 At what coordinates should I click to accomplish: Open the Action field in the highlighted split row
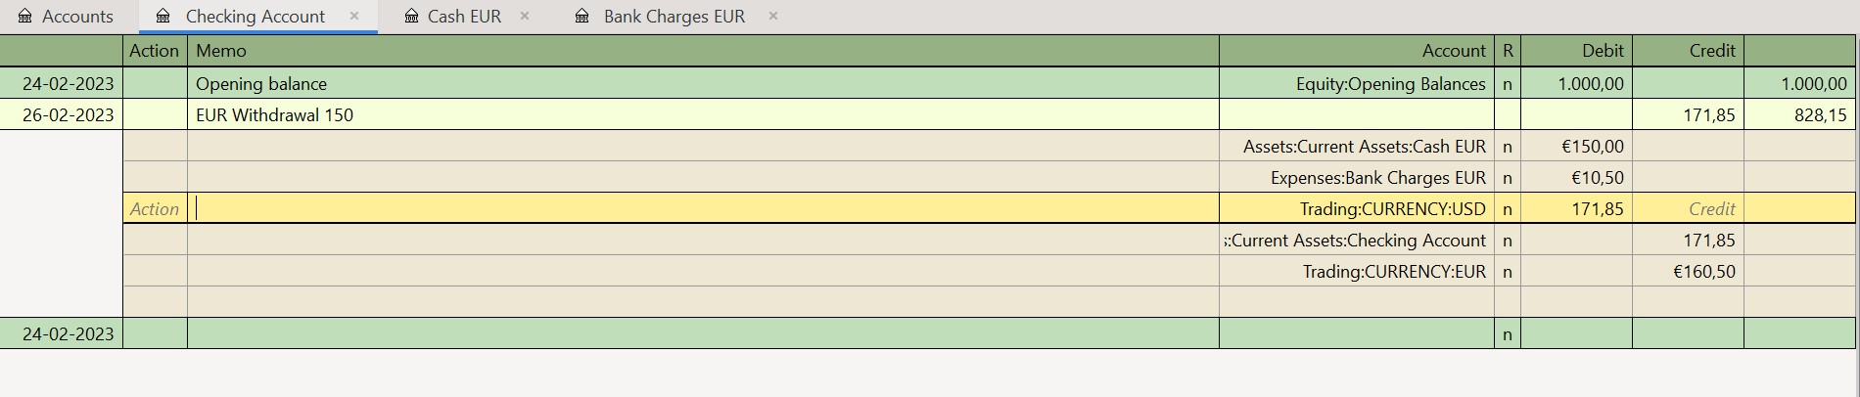pyautogui.click(x=155, y=209)
